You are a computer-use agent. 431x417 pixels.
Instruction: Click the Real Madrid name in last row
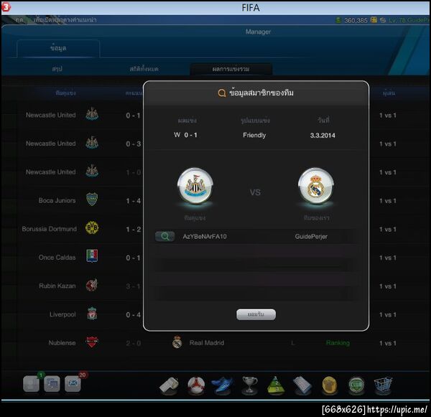207,343
